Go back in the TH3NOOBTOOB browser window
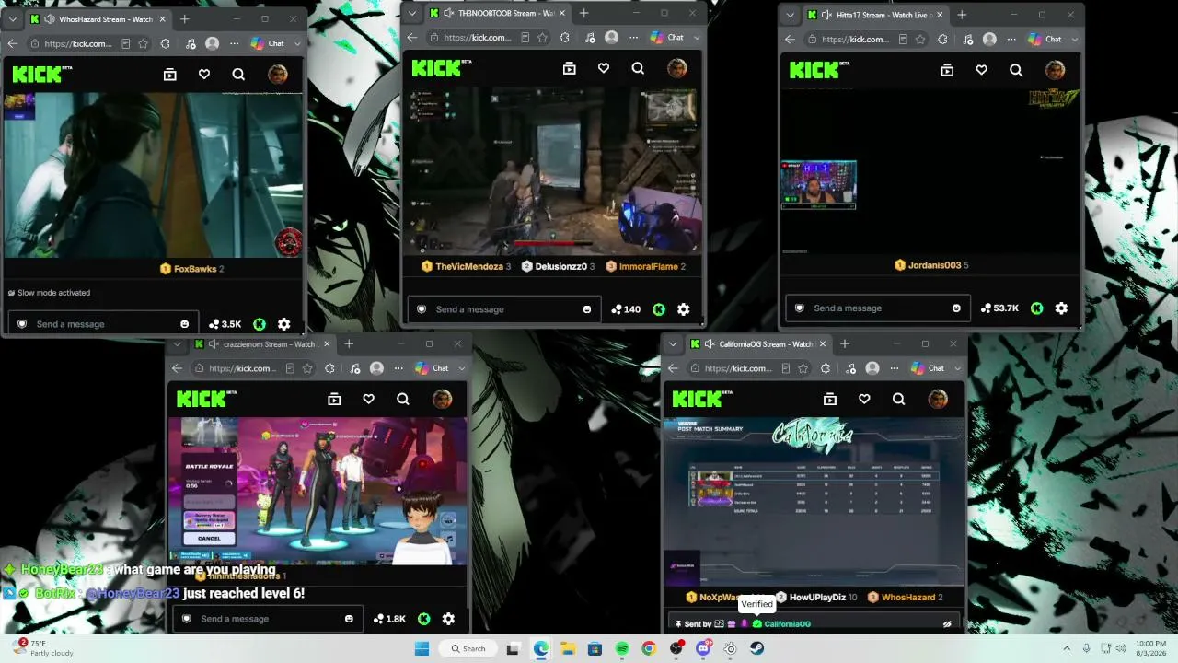The image size is (1178, 663). tap(412, 38)
